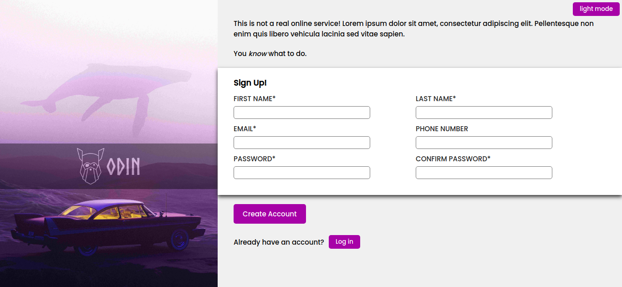Click the "Already have an account?" text
This screenshot has width=622, height=287.
pos(279,242)
